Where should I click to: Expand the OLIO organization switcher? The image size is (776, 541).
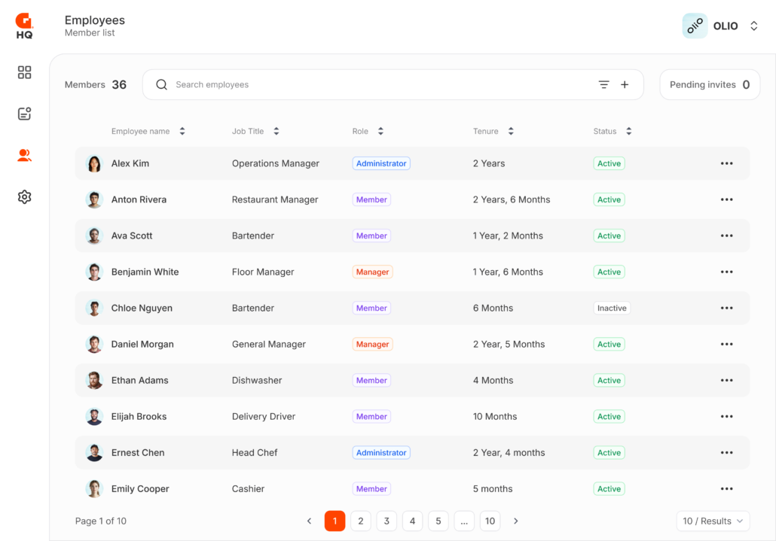(x=753, y=26)
